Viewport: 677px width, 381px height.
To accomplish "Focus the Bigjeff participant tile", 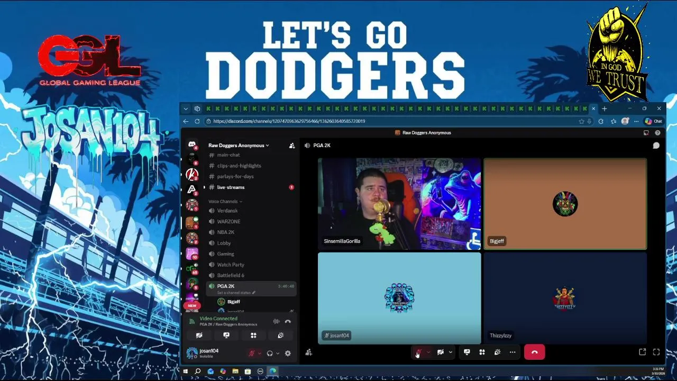I will (x=565, y=204).
